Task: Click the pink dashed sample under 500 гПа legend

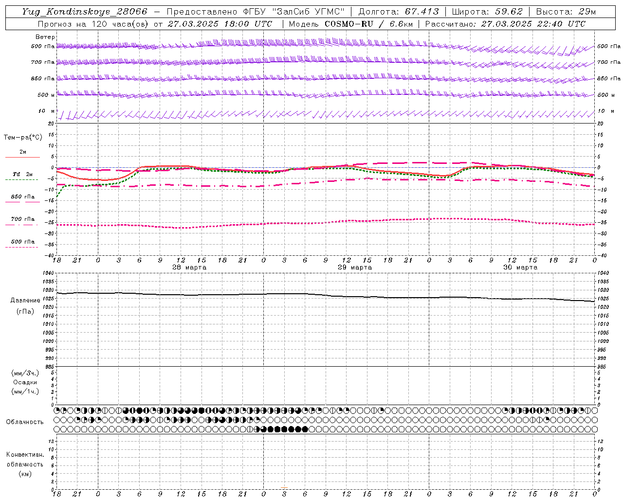Action: (x=21, y=247)
